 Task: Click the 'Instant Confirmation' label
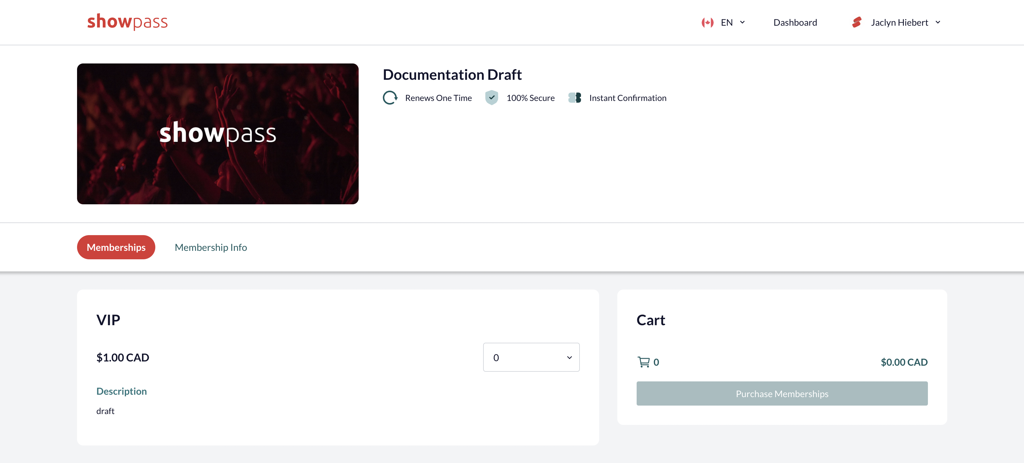pyautogui.click(x=628, y=98)
